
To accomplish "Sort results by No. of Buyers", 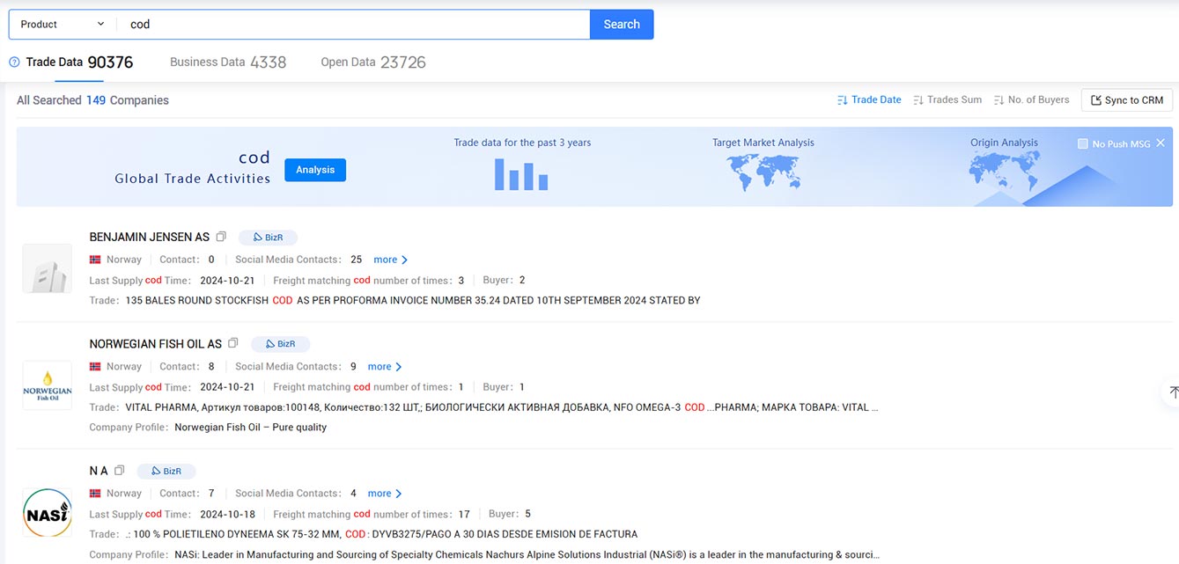I will [1031, 100].
